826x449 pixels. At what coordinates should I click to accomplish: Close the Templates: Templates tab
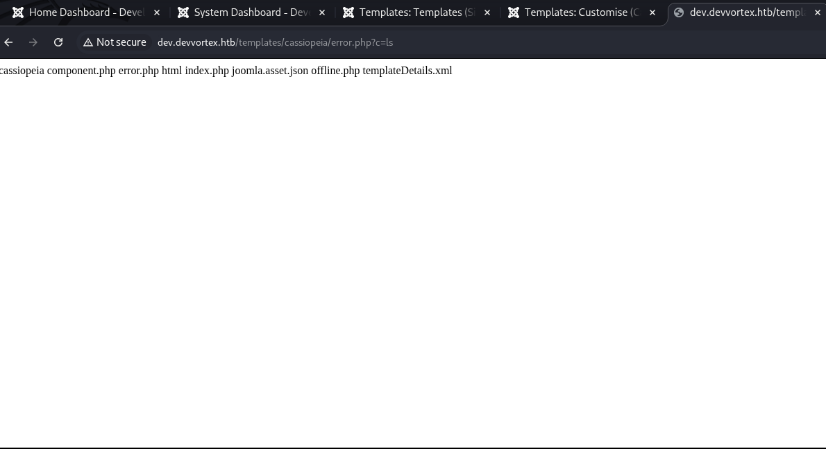(487, 12)
